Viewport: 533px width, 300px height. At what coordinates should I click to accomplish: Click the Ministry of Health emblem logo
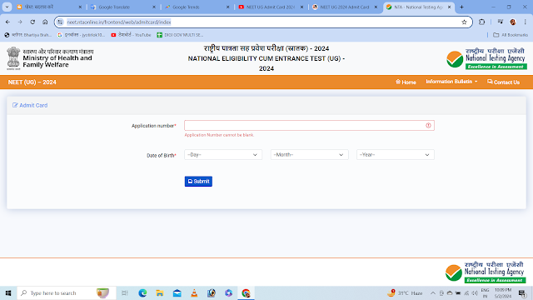point(13,58)
